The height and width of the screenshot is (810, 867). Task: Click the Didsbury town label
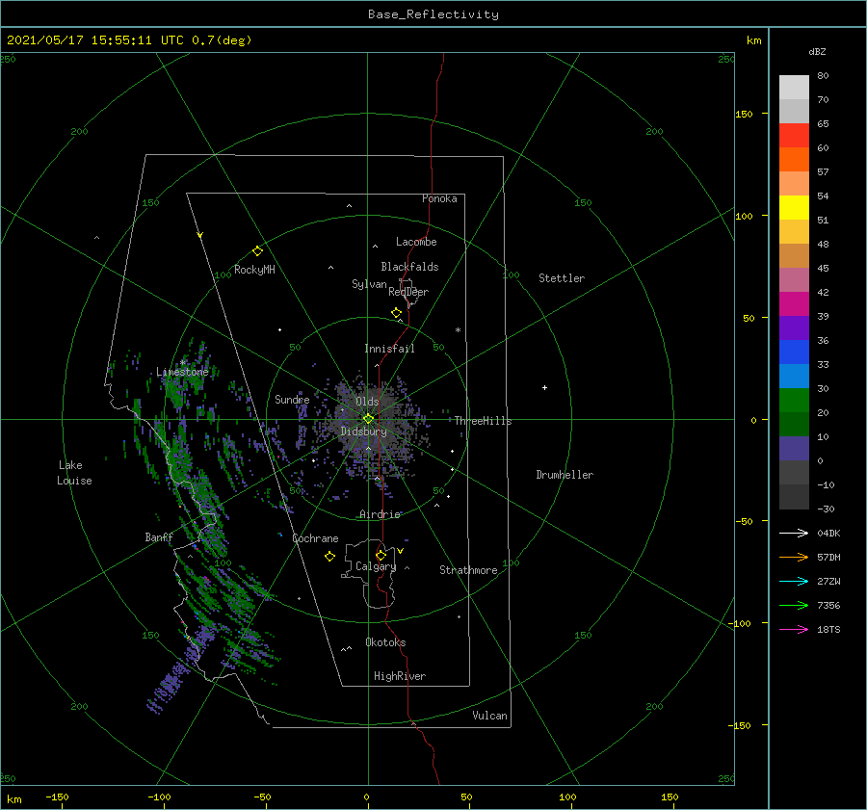(363, 431)
